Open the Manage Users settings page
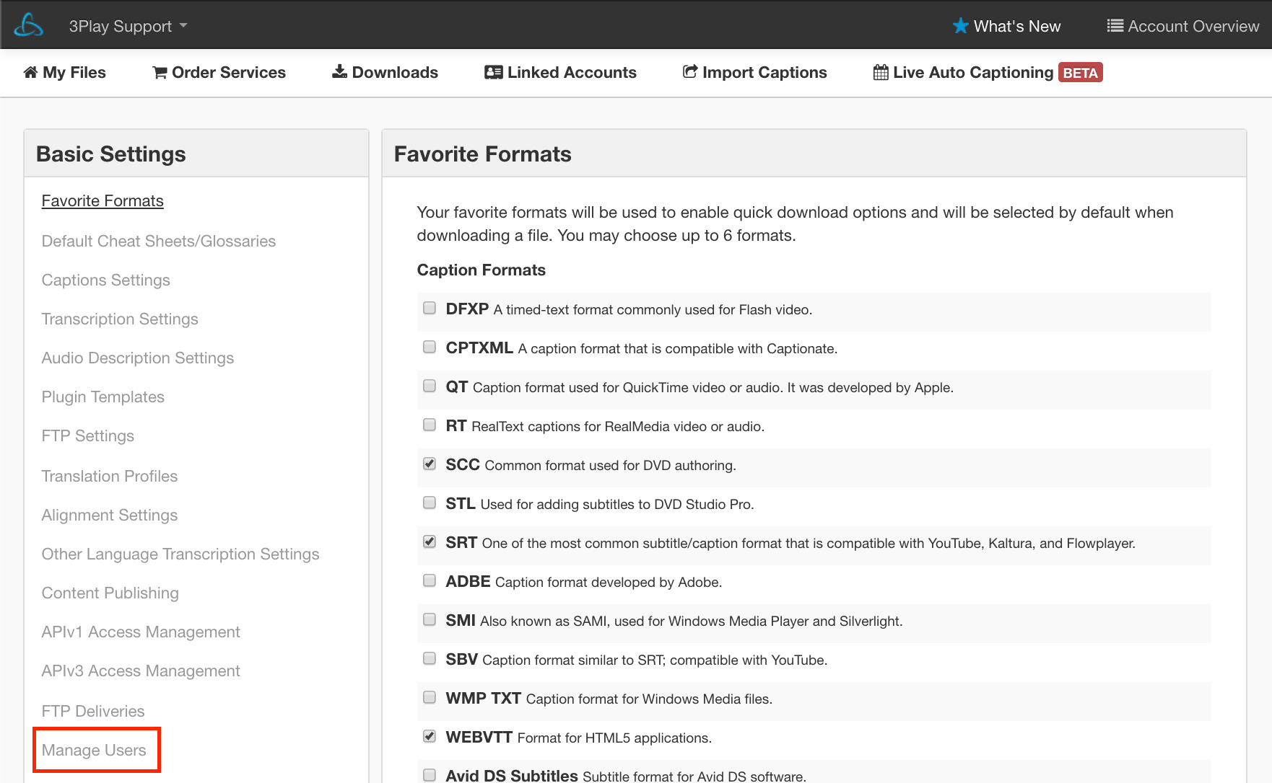Image resolution: width=1272 pixels, height=783 pixels. point(94,750)
